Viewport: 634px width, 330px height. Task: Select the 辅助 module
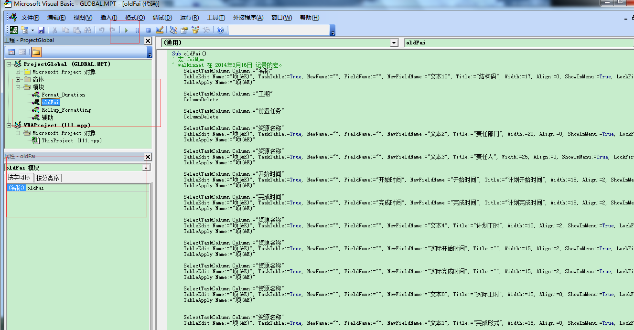[47, 117]
